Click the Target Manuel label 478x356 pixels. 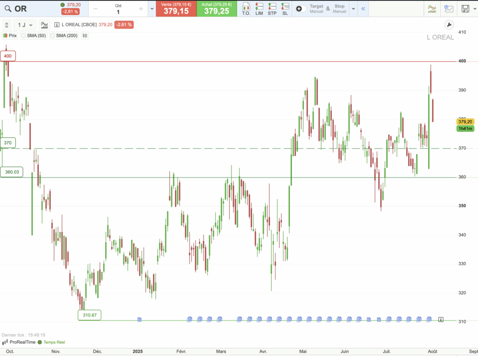tap(316, 9)
